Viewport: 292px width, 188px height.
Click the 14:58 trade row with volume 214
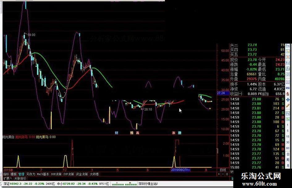click(257, 108)
